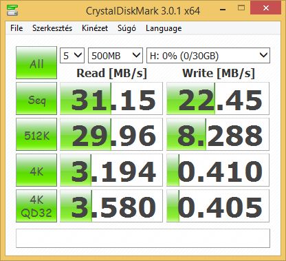Select the 512K read result 29.96
The image size is (286, 261).
pyautogui.click(x=111, y=134)
